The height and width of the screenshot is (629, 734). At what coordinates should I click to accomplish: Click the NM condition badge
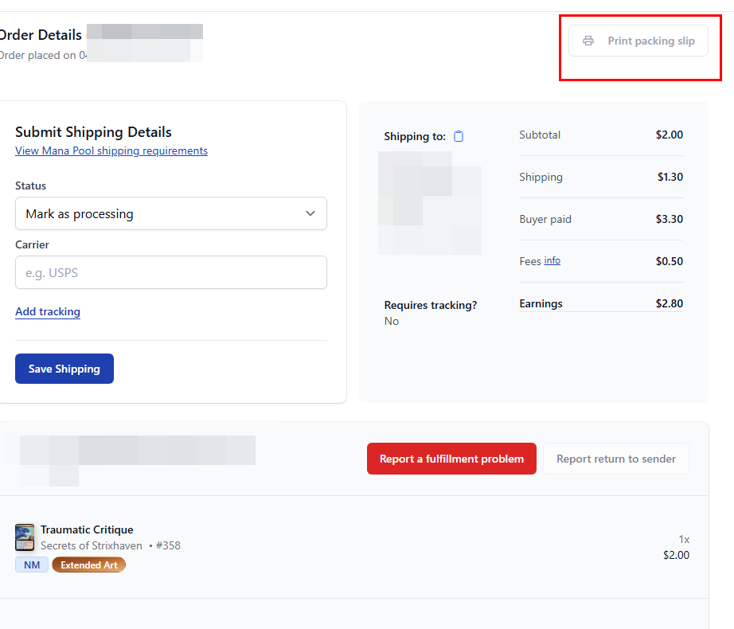[x=32, y=565]
